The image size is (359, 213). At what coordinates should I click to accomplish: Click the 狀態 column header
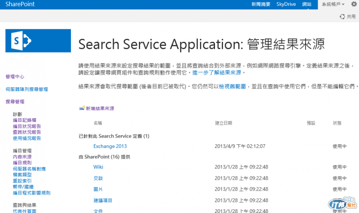[x=337, y=123]
